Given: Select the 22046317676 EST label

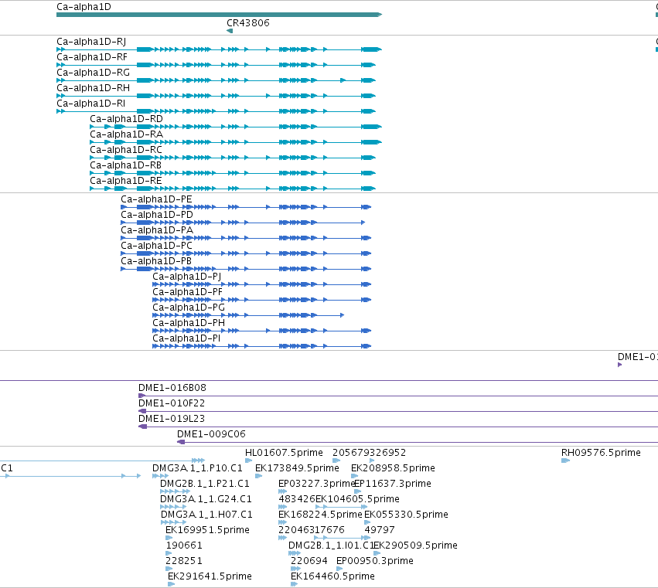Looking at the screenshot, I should 312,531.
